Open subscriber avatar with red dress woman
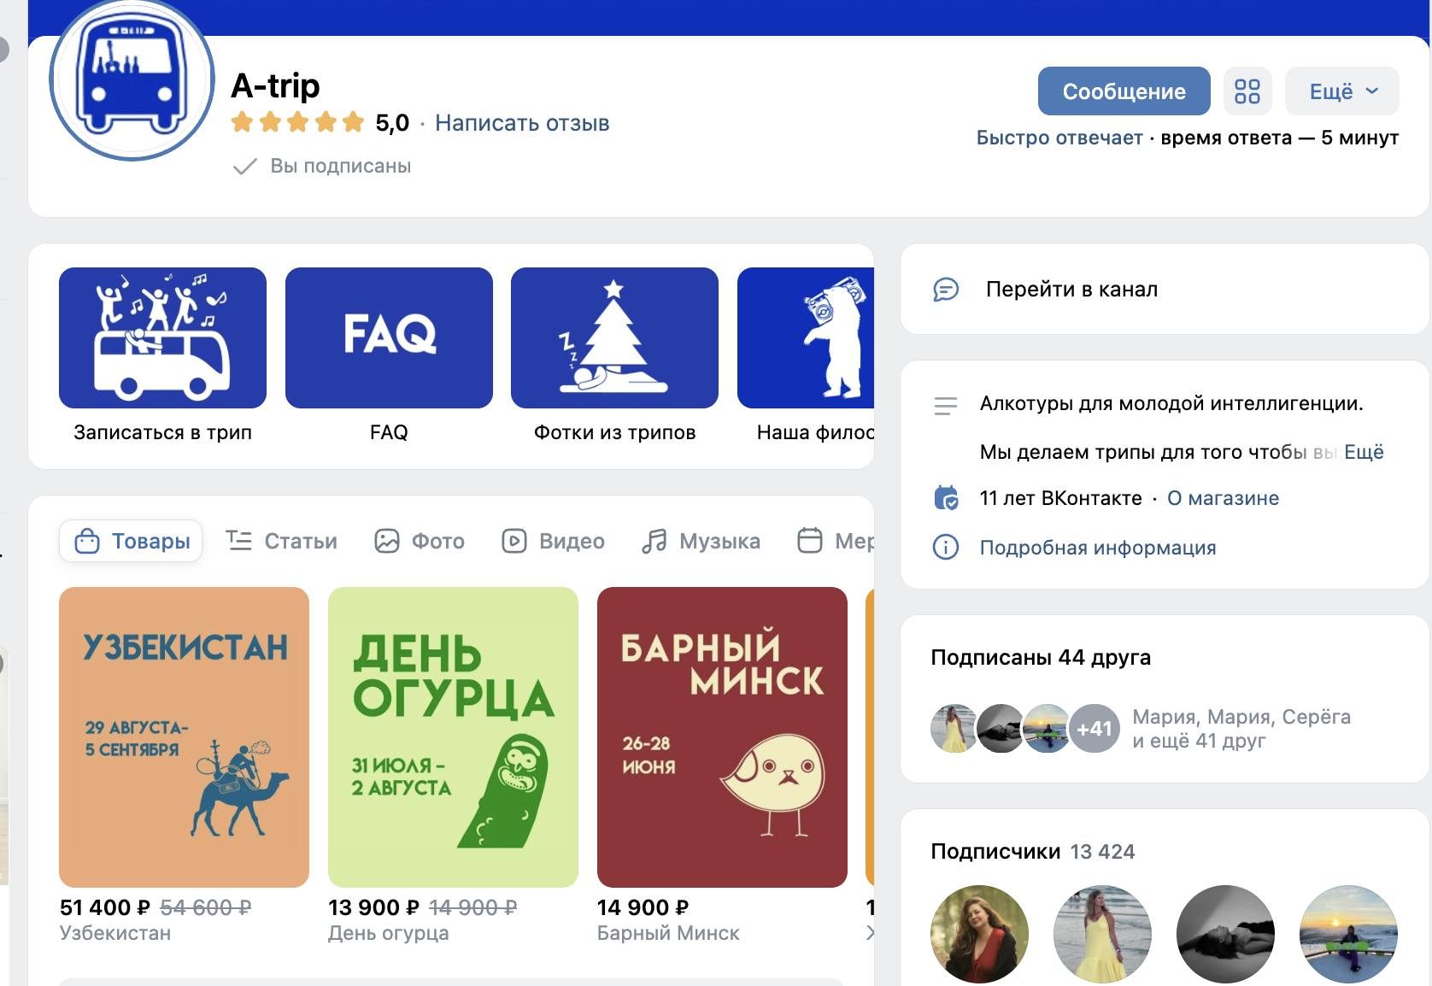1432x986 pixels. pos(979,934)
